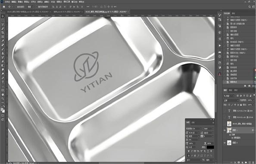Toggle visibility of the 颜色叠加 effect

(x=232, y=138)
